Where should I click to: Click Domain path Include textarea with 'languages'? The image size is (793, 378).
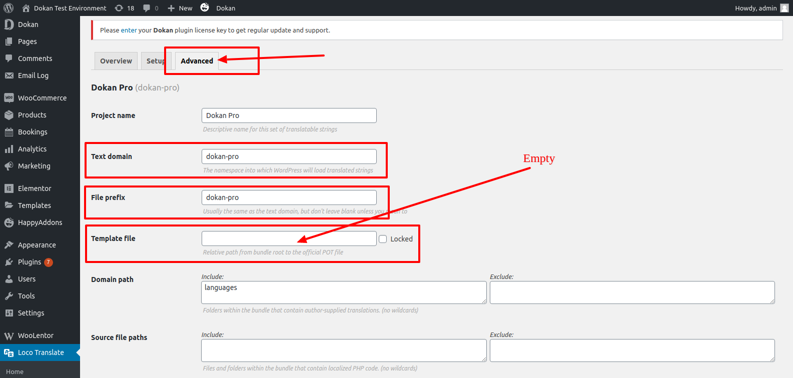(344, 292)
